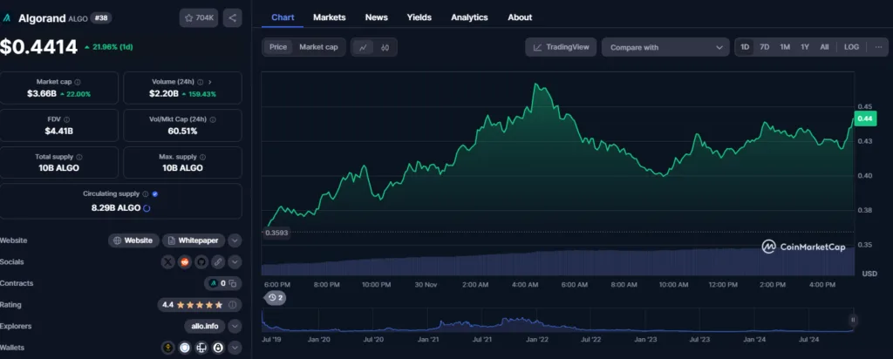
Task: Open the Yields tab
Action: (419, 17)
